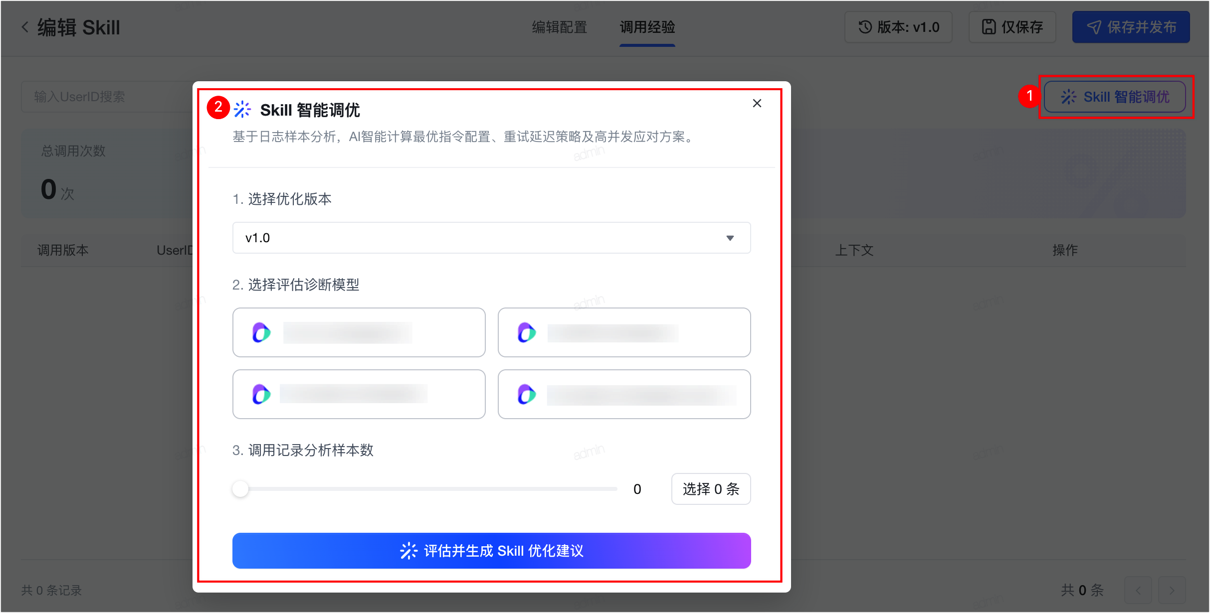The image size is (1210, 613).
Task: Click the 共 0 条记录 footer text
Action: click(x=51, y=591)
